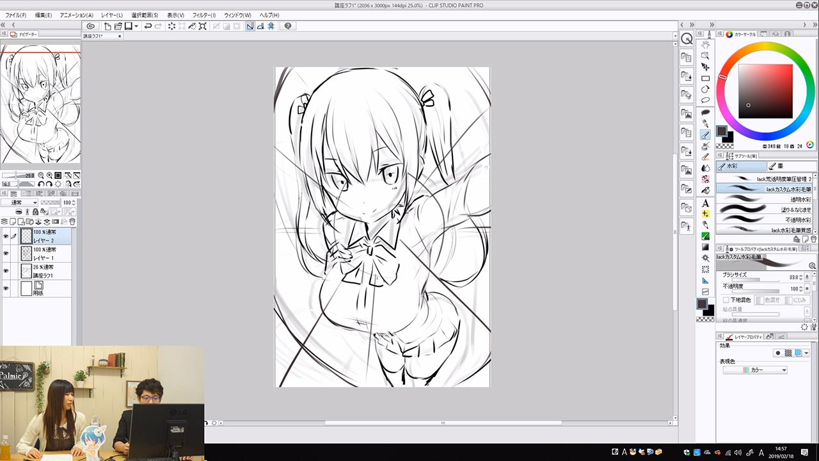The width and height of the screenshot is (819, 461).
Task: Select the Eyedropper tool in the toolbox
Action: click(x=705, y=124)
